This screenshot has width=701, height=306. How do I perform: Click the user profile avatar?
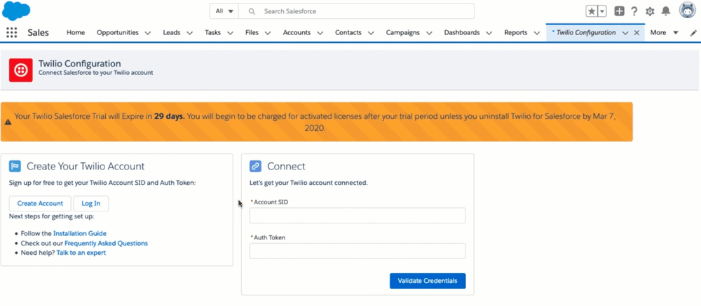687,11
